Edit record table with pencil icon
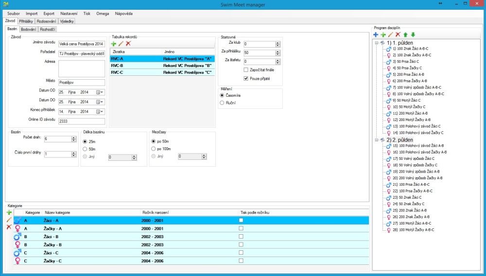The height and width of the screenshot is (276, 486). 121,44
